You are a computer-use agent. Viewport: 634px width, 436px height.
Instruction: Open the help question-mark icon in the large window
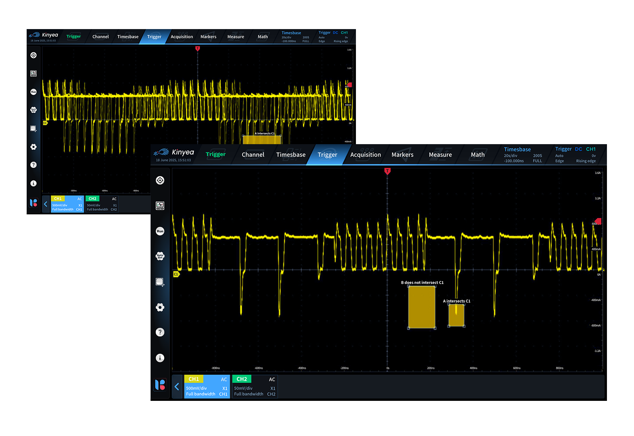click(160, 332)
